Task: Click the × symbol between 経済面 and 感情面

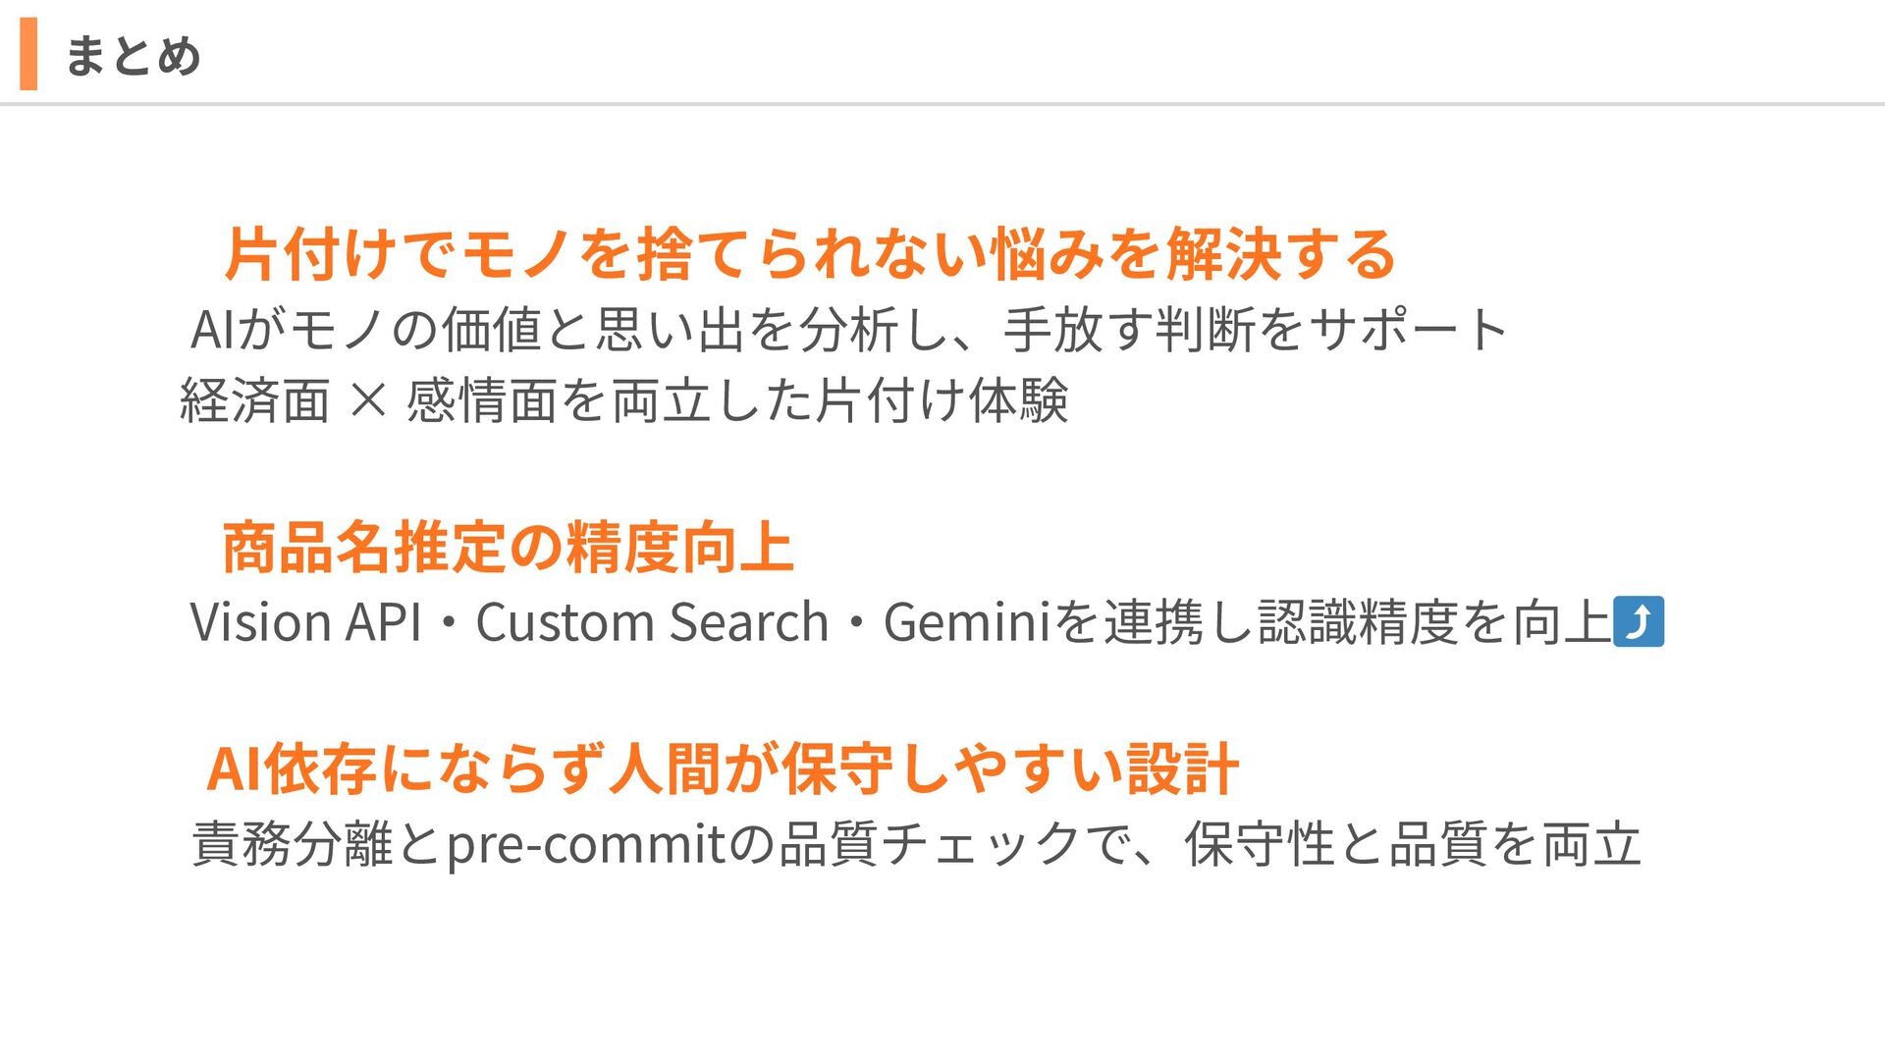Action: (368, 400)
